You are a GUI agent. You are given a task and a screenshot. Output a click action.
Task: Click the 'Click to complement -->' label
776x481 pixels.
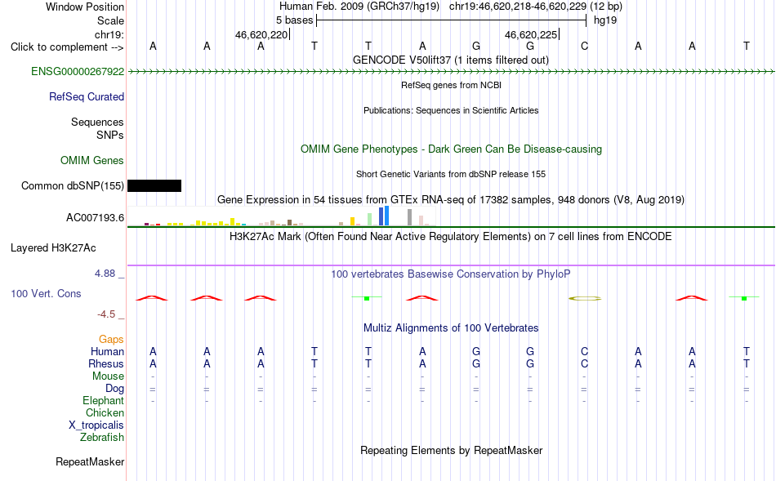pos(67,47)
